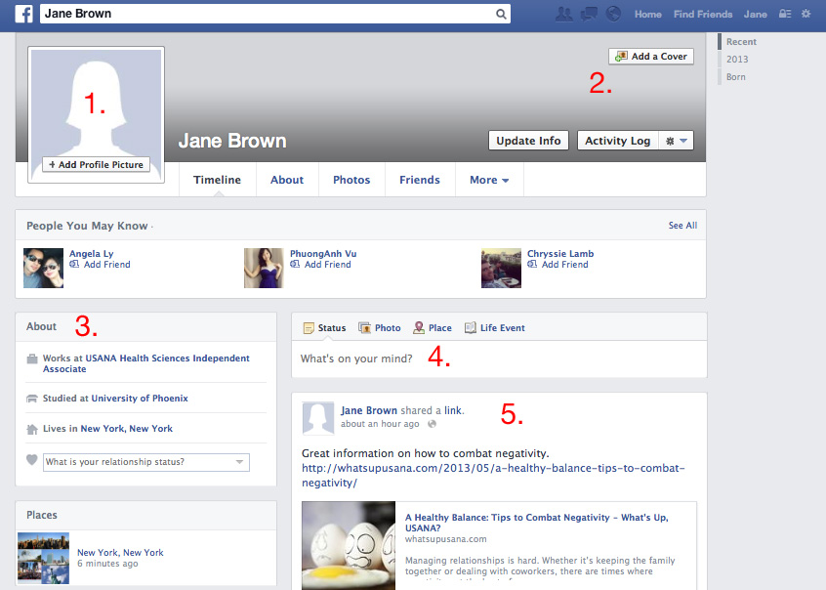The height and width of the screenshot is (590, 826).
Task: Open the Friends tab
Action: [420, 180]
